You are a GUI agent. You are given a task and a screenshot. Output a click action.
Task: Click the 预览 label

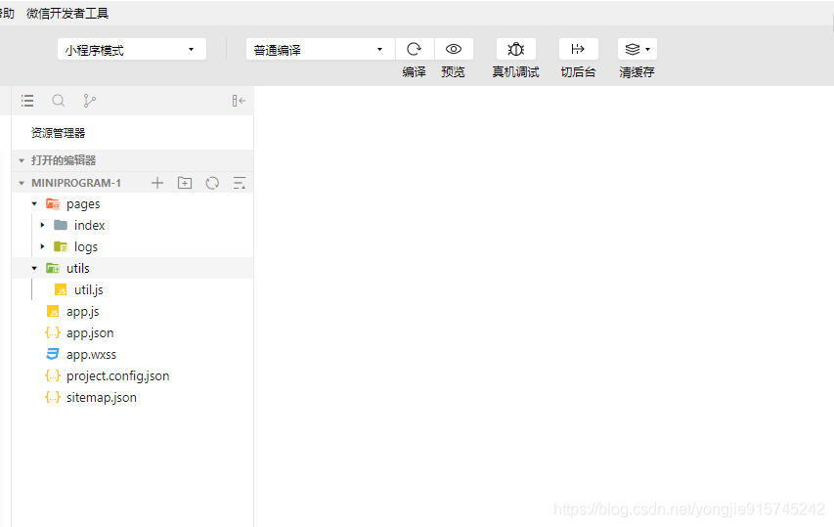pos(453,71)
